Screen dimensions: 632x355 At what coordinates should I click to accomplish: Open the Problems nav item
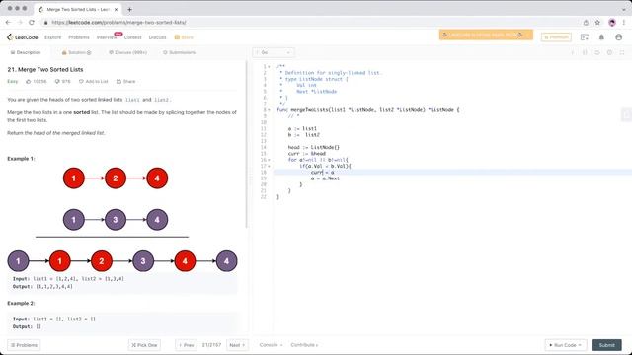coord(79,37)
